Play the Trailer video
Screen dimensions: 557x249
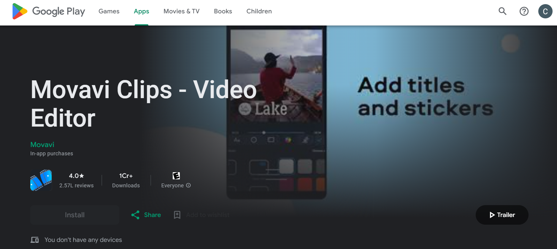coord(502,215)
